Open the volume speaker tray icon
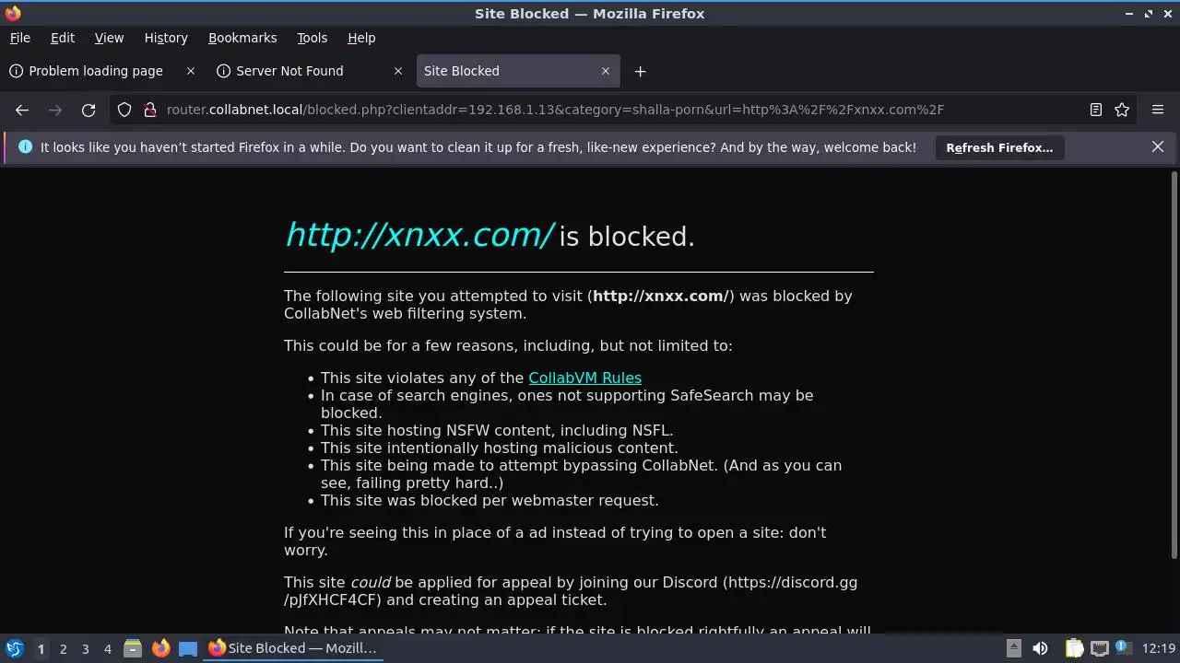The image size is (1180, 663). (x=1040, y=648)
